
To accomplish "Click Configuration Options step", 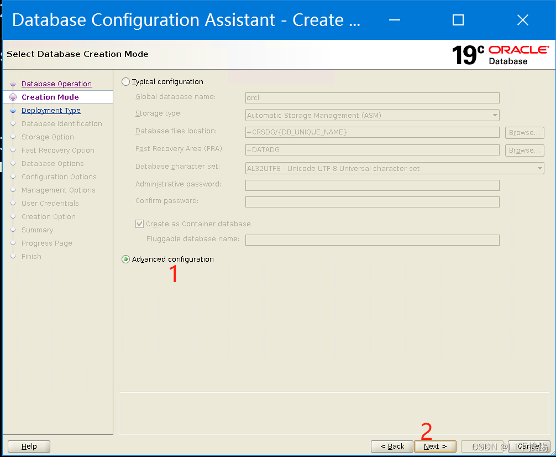I will (x=59, y=177).
